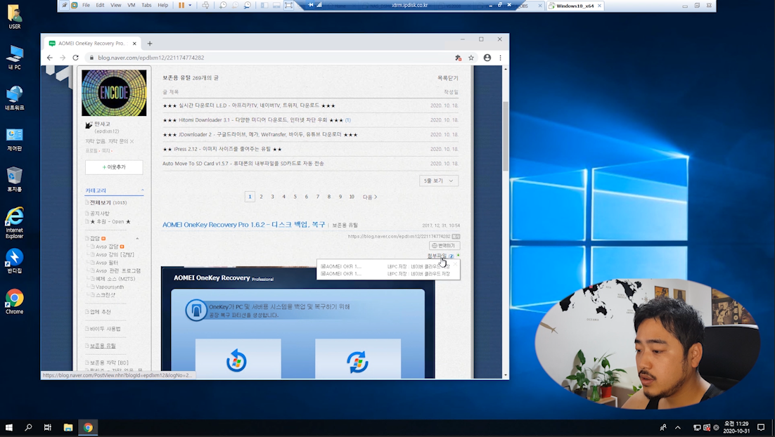Go to page 2 of post list
Image resolution: width=775 pixels, height=437 pixels.
[261, 197]
